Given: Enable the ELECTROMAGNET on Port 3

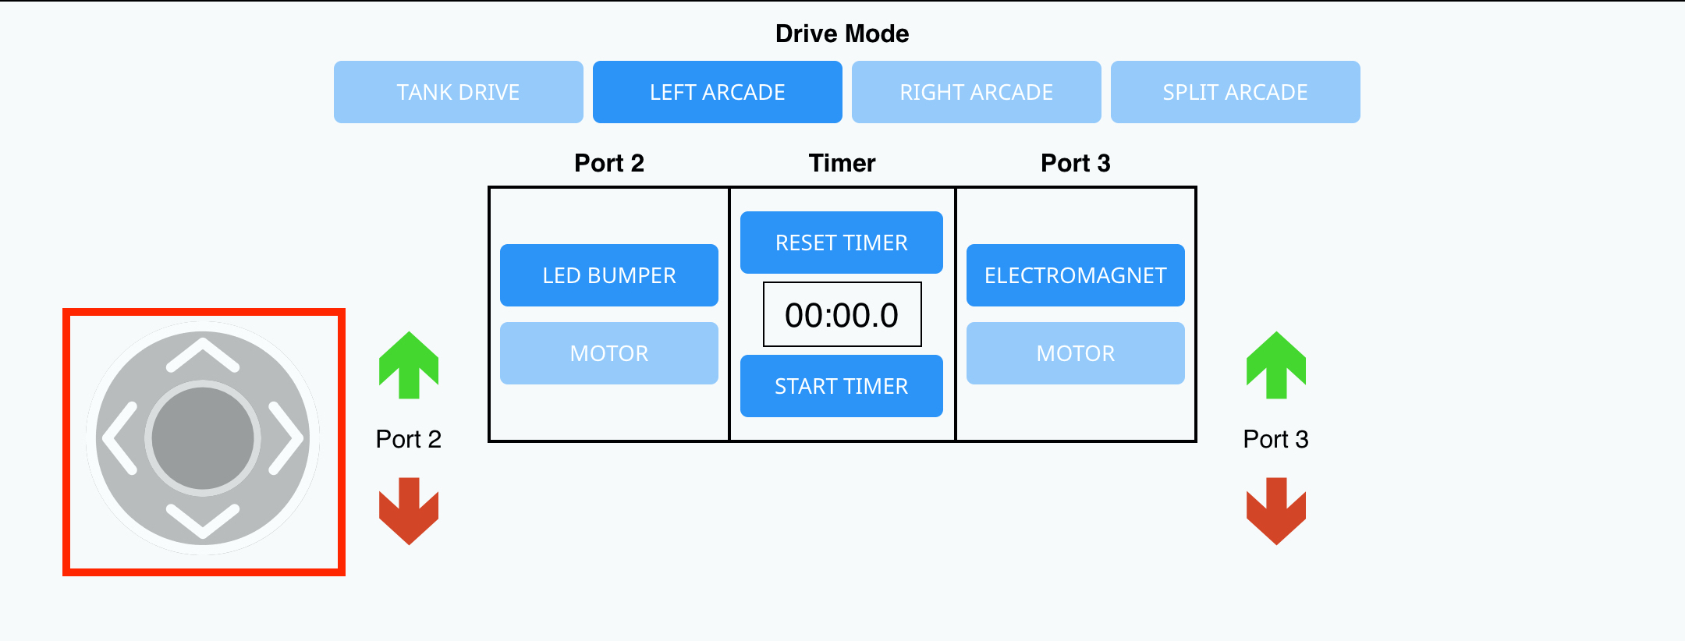Looking at the screenshot, I should click(1075, 274).
